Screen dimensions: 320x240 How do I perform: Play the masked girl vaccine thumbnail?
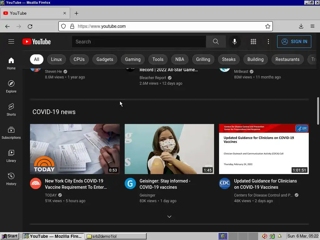169,149
